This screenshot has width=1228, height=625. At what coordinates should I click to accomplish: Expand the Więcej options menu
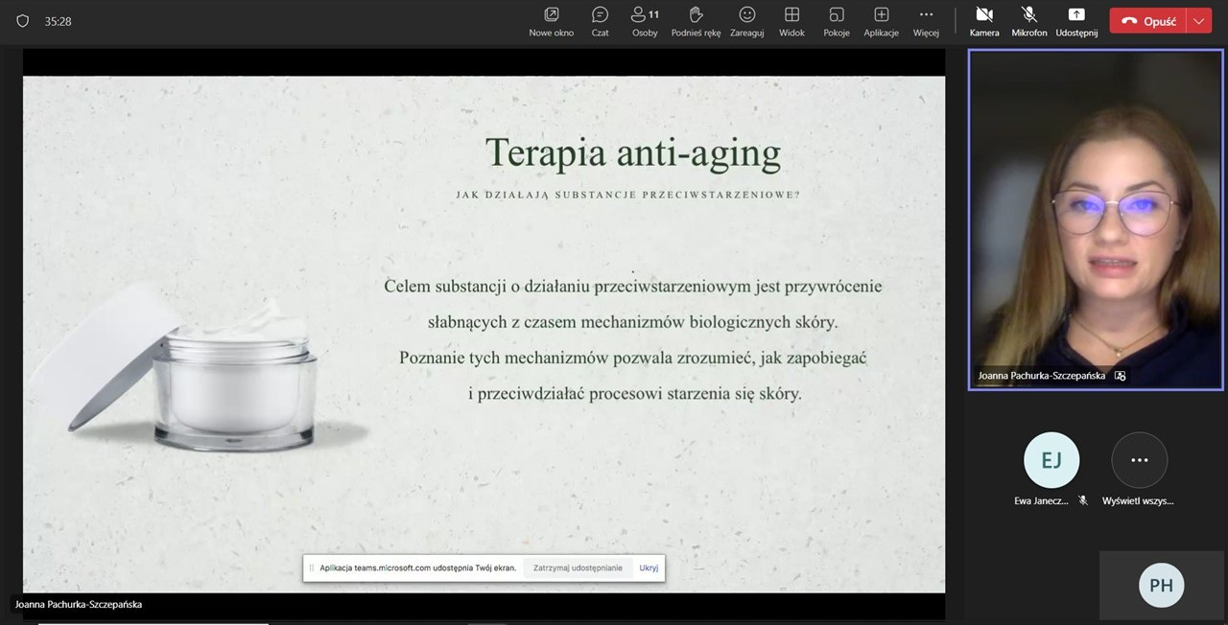926,20
